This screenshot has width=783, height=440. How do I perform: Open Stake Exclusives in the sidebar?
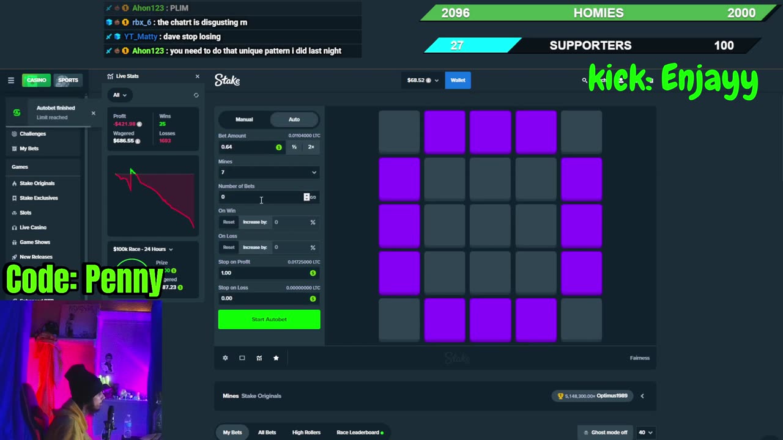[38, 198]
